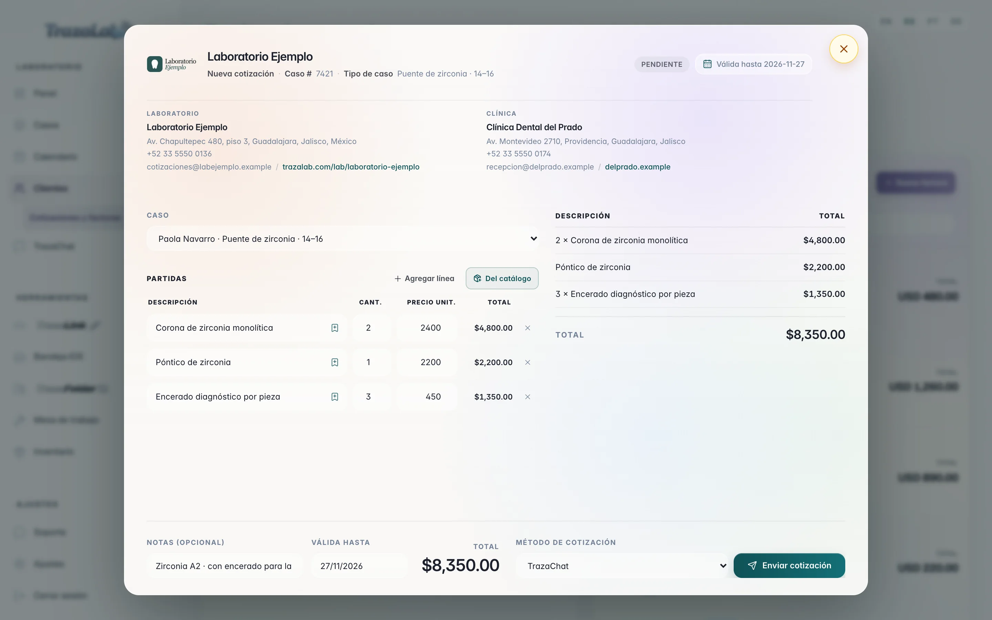
Task: Click the Notas field with Zirconia A2 text
Action: 225,566
